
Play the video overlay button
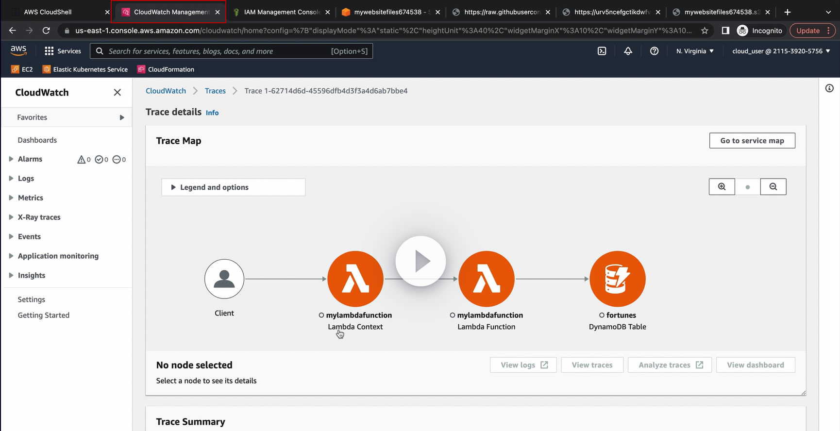click(x=420, y=261)
